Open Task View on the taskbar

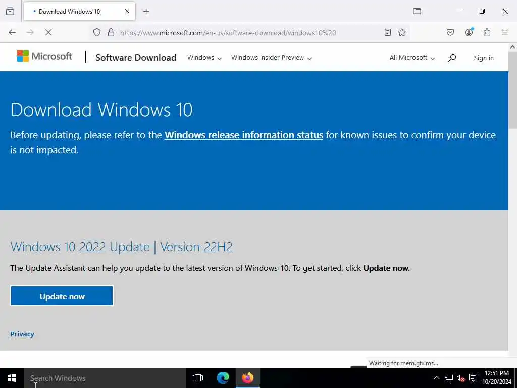[x=198, y=378]
